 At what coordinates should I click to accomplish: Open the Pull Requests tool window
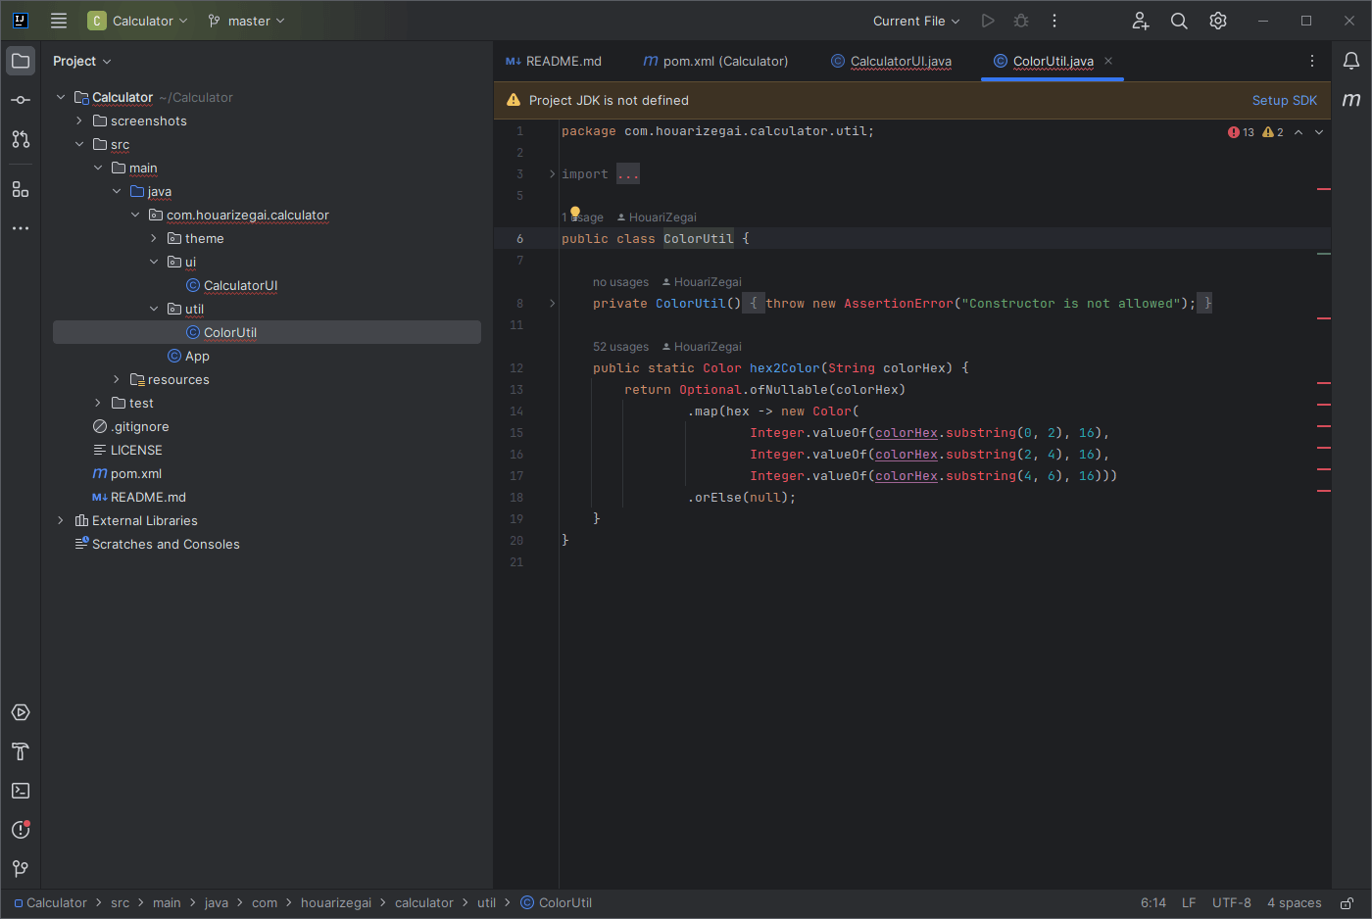21,139
